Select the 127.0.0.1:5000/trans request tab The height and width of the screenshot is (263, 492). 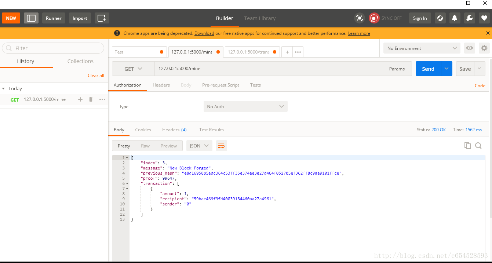click(x=252, y=52)
